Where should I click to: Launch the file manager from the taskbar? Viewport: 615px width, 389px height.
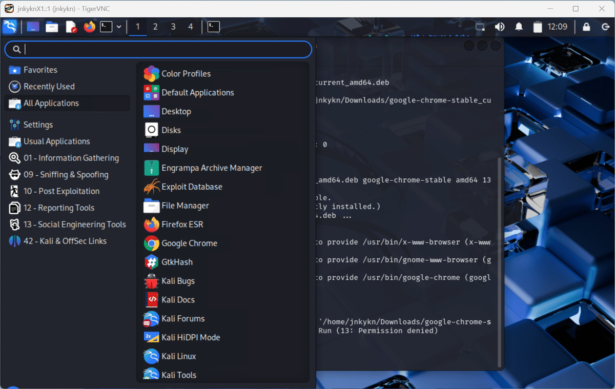(51, 27)
